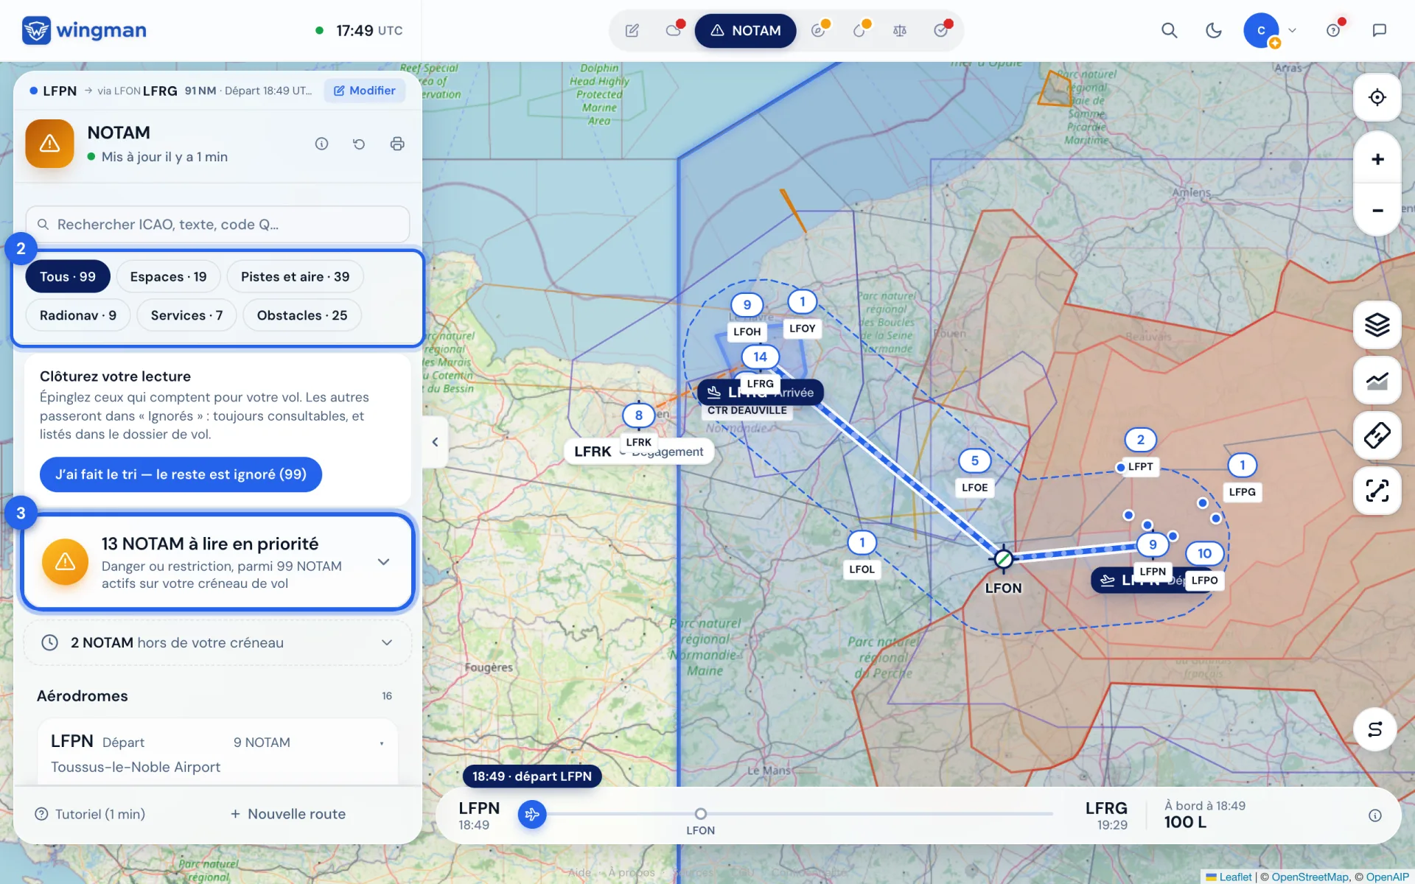Image resolution: width=1415 pixels, height=884 pixels.
Task: Click the LFOE marker with 5 NOTAMs
Action: 974,461
